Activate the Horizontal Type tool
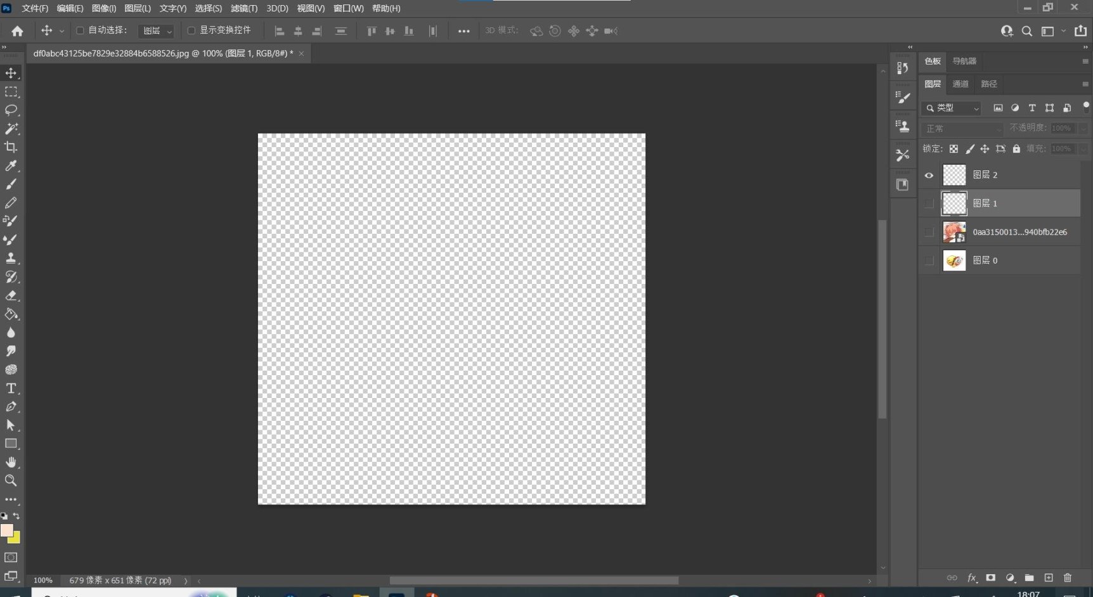This screenshot has height=597, width=1093. tap(11, 388)
